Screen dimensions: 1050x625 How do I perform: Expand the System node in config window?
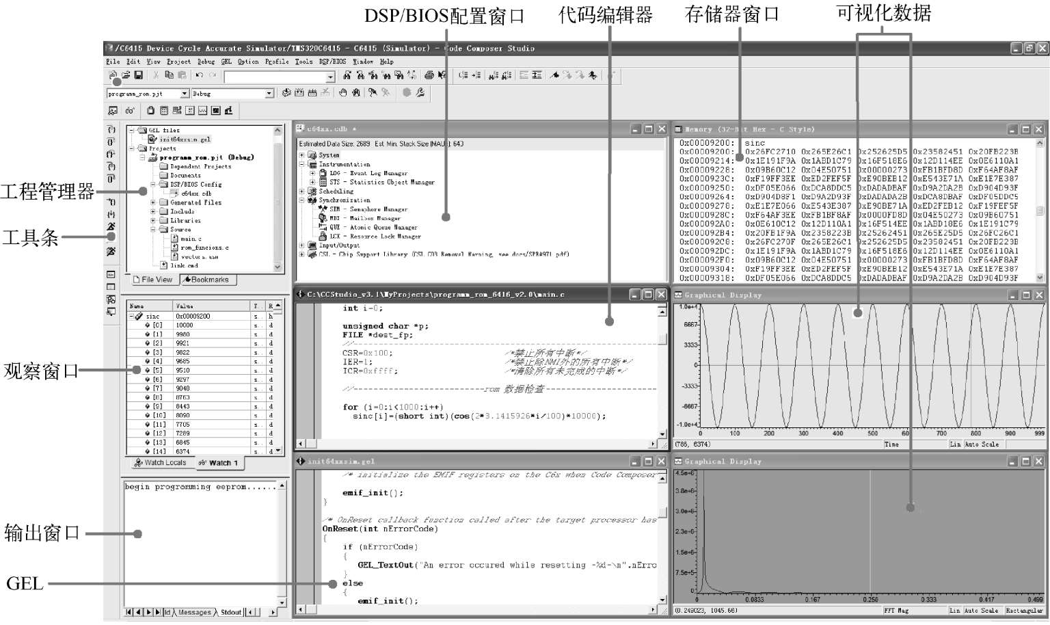point(301,155)
